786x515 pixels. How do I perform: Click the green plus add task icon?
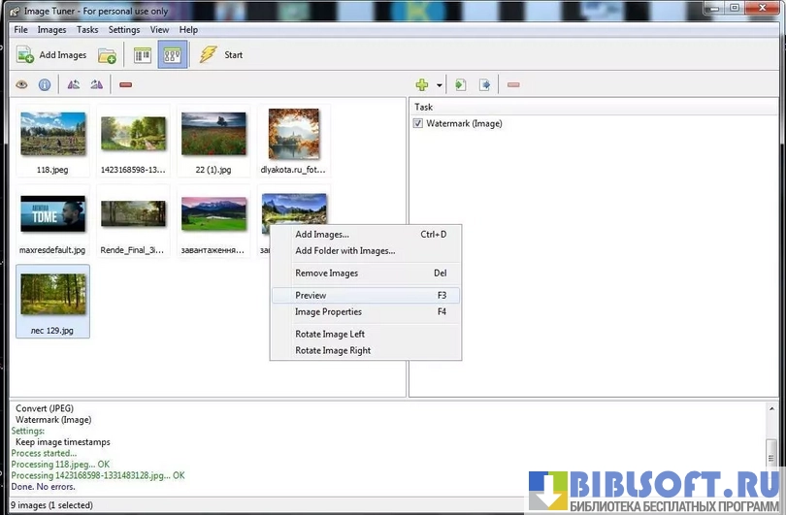tap(422, 85)
